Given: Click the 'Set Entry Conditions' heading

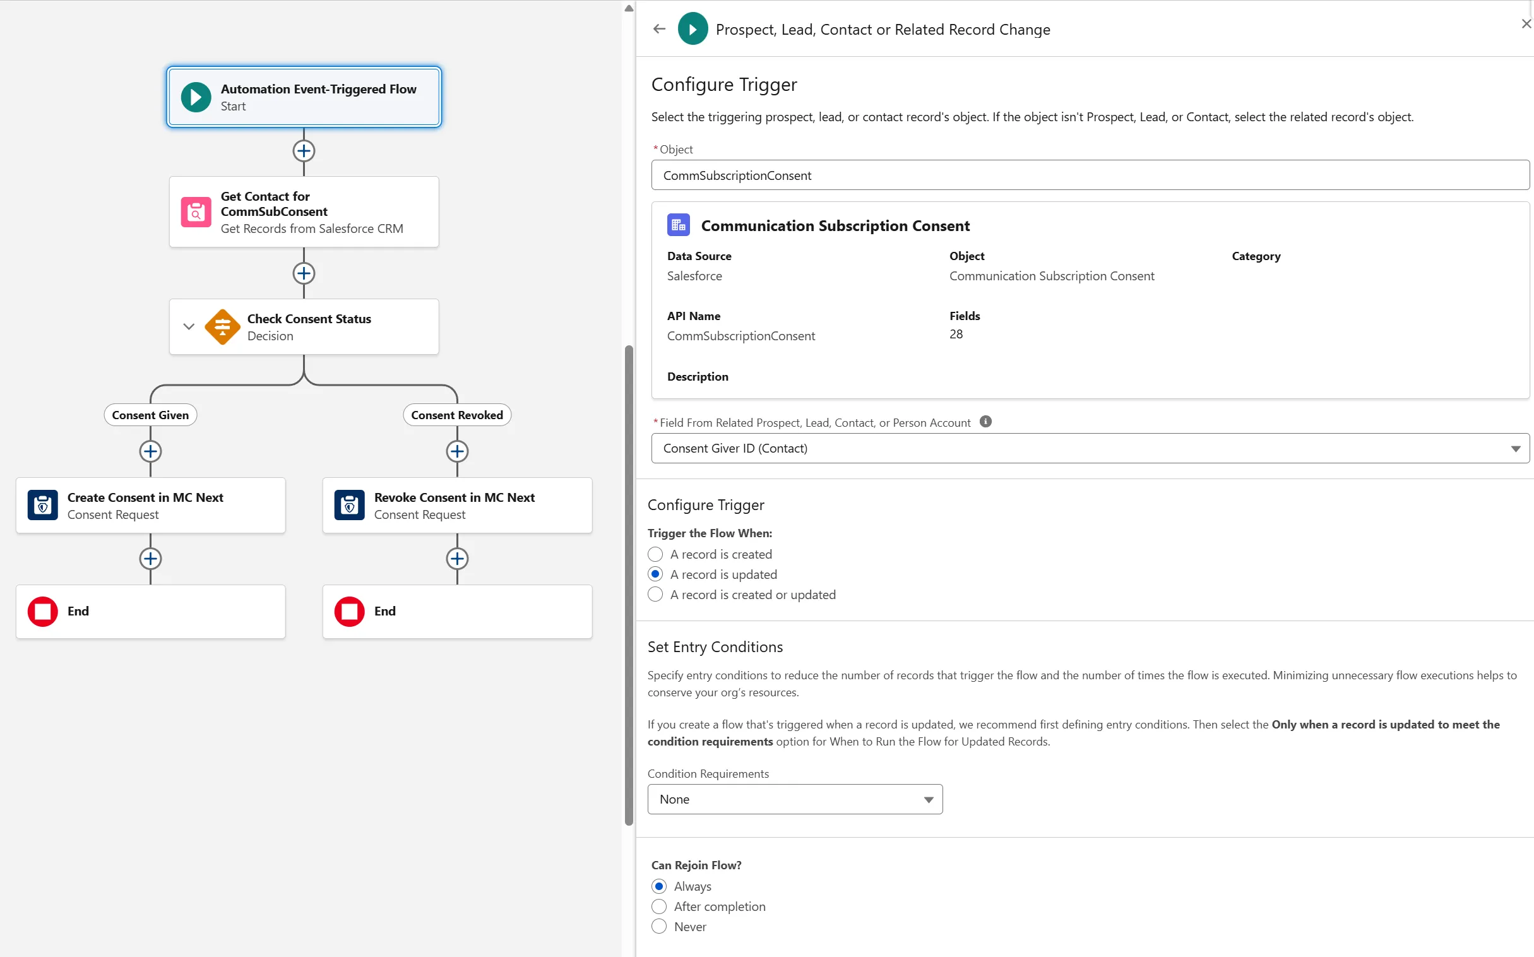Looking at the screenshot, I should [x=715, y=647].
